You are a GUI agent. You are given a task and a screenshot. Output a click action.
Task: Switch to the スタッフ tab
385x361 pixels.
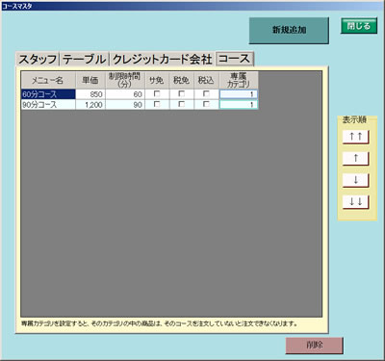[x=38, y=59]
